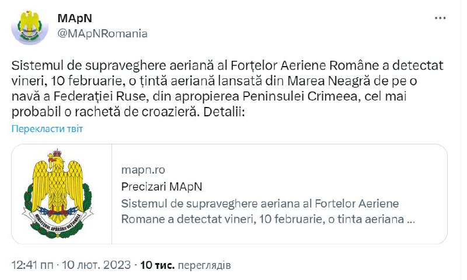Open the three-dot more options menu
Image resolution: width=467 pixels, height=280 pixels.
point(440,18)
